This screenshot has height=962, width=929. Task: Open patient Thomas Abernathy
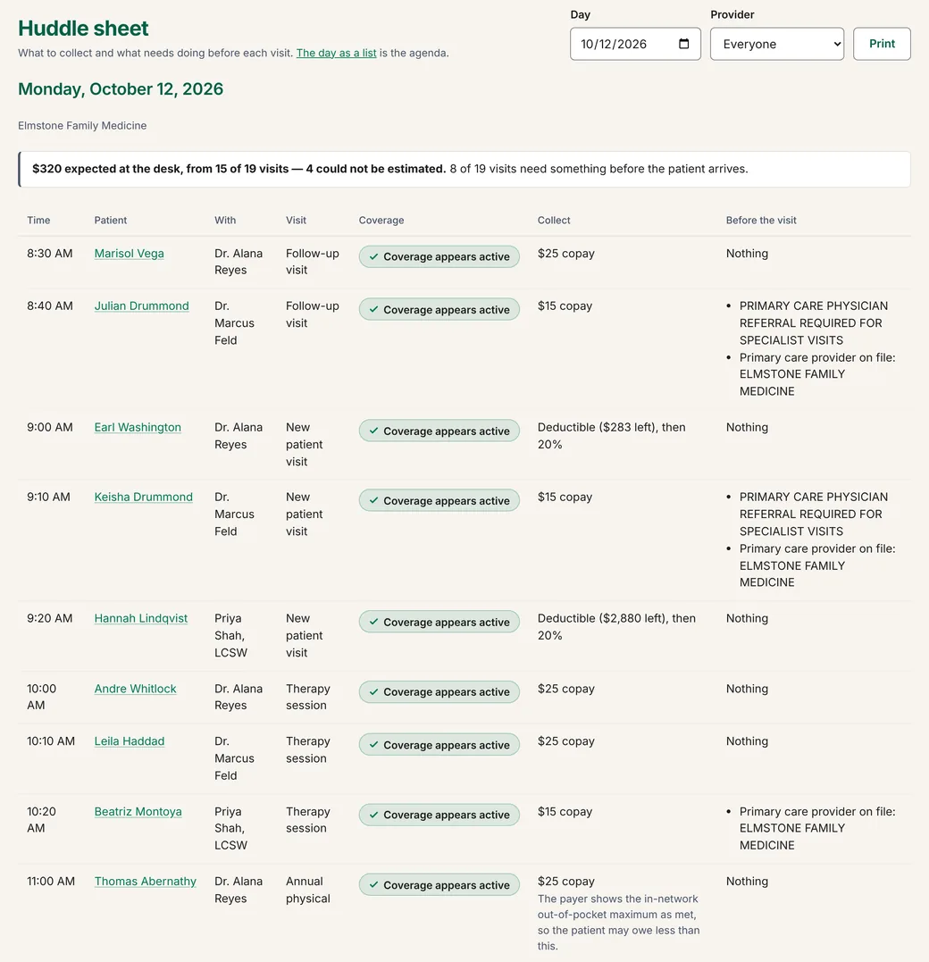coord(146,881)
